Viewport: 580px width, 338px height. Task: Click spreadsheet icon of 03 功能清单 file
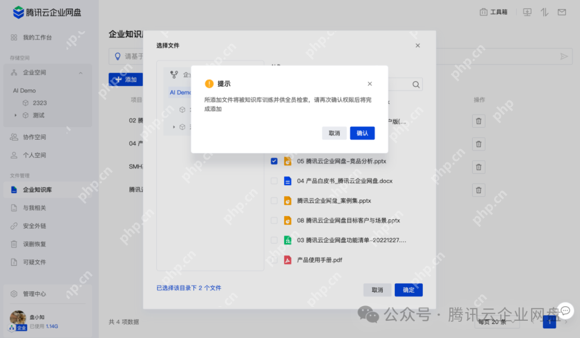287,240
